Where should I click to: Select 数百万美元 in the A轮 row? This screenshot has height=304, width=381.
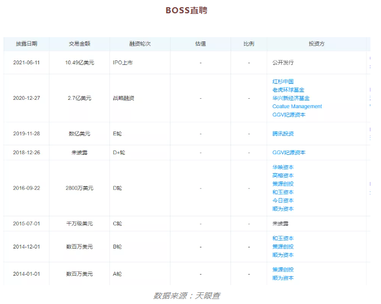(x=79, y=274)
